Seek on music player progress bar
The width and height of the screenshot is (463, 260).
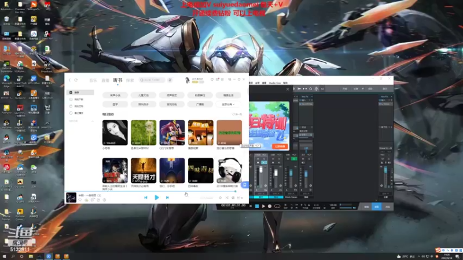pyautogui.click(x=150, y=191)
